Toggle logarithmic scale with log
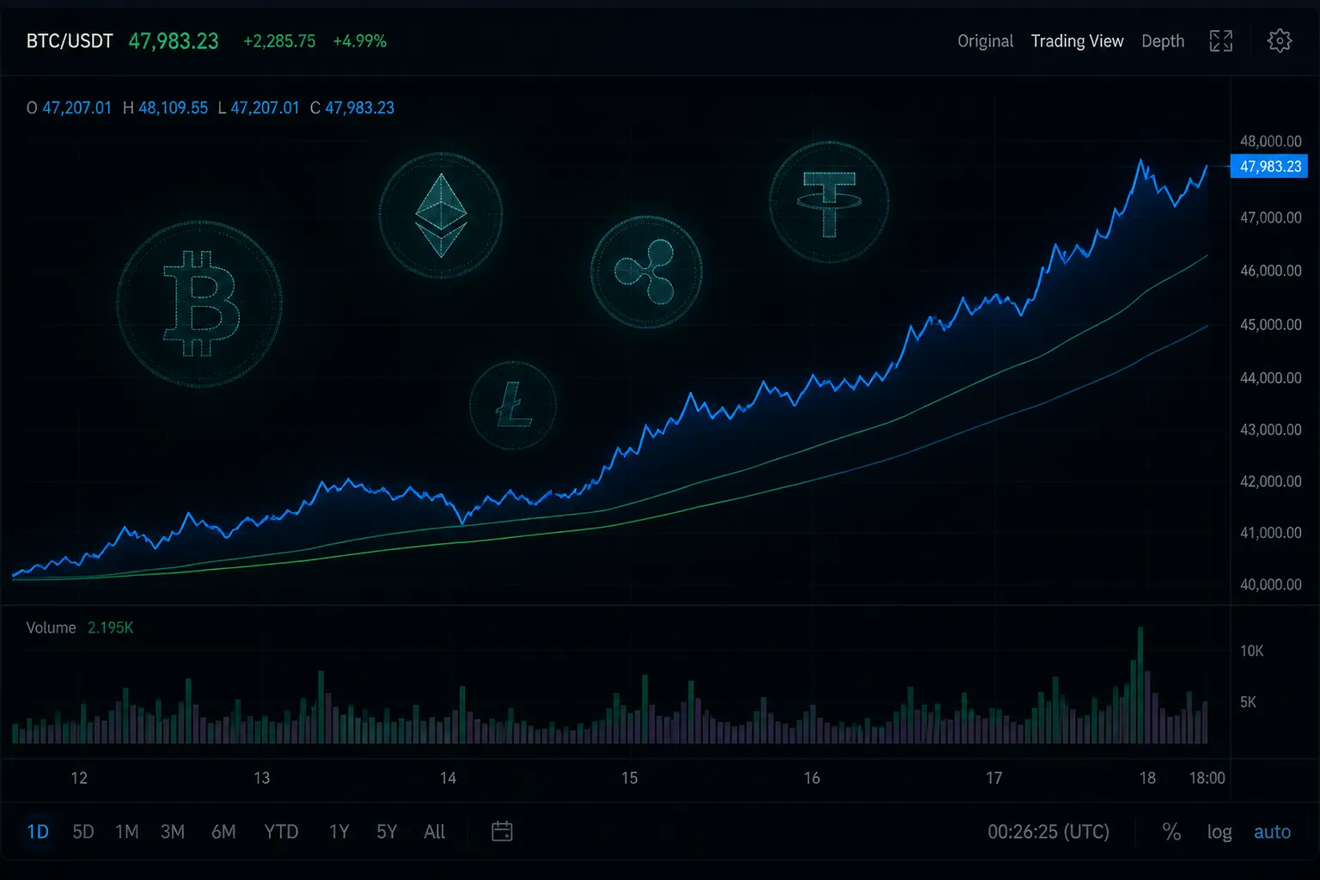This screenshot has height=880, width=1320. pyautogui.click(x=1219, y=832)
